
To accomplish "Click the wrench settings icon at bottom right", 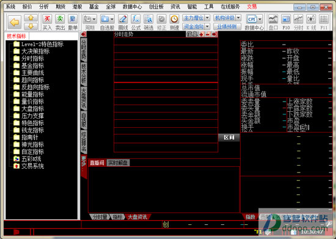I will (329, 225).
